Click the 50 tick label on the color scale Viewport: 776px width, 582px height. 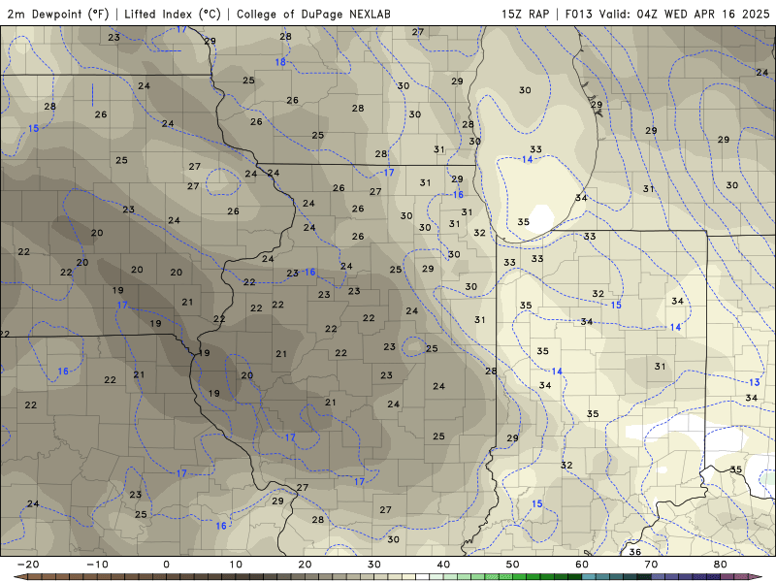click(x=513, y=565)
